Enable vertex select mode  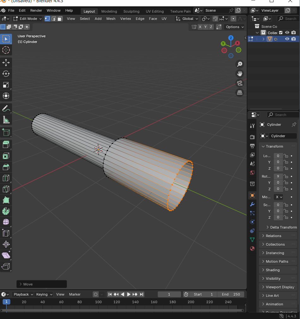tap(47, 19)
